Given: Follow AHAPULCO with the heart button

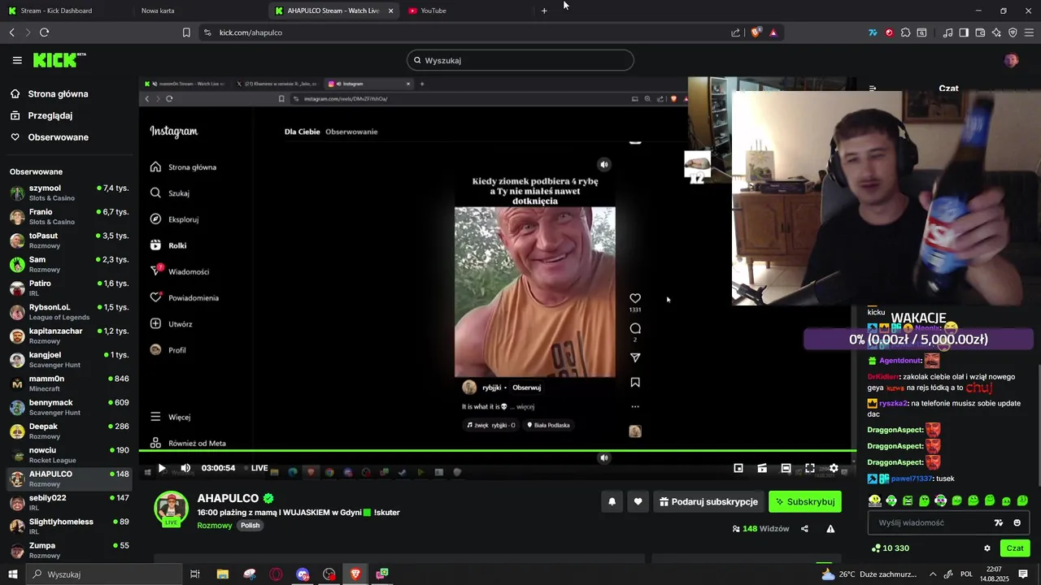Looking at the screenshot, I should [638, 502].
